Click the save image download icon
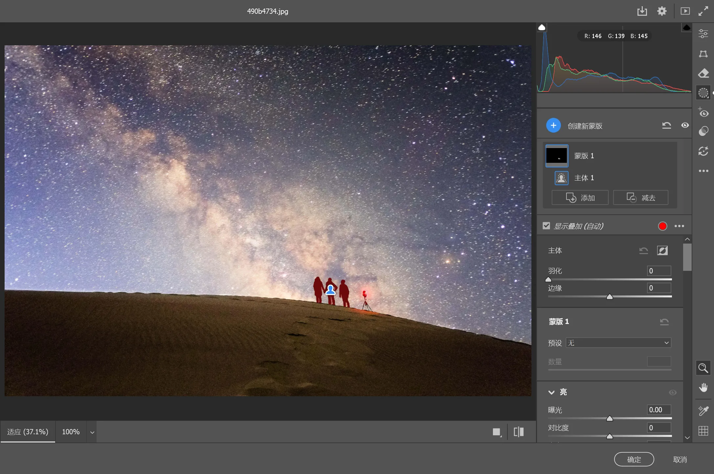Viewport: 714px width, 474px height. [642, 11]
